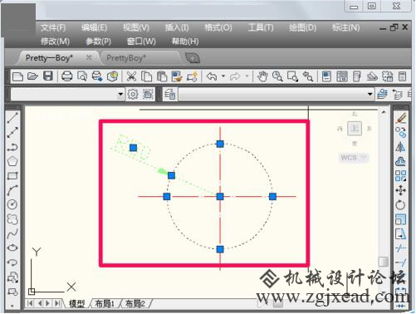The width and height of the screenshot is (416, 314).
Task: Select the Construction Line tool
Action: [x=12, y=132]
